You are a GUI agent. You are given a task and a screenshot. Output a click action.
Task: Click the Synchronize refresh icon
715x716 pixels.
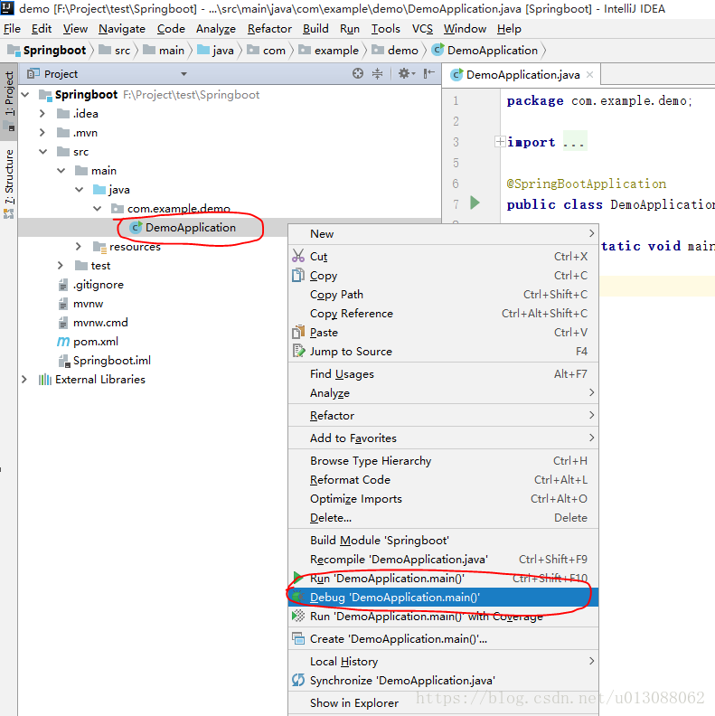point(298,680)
